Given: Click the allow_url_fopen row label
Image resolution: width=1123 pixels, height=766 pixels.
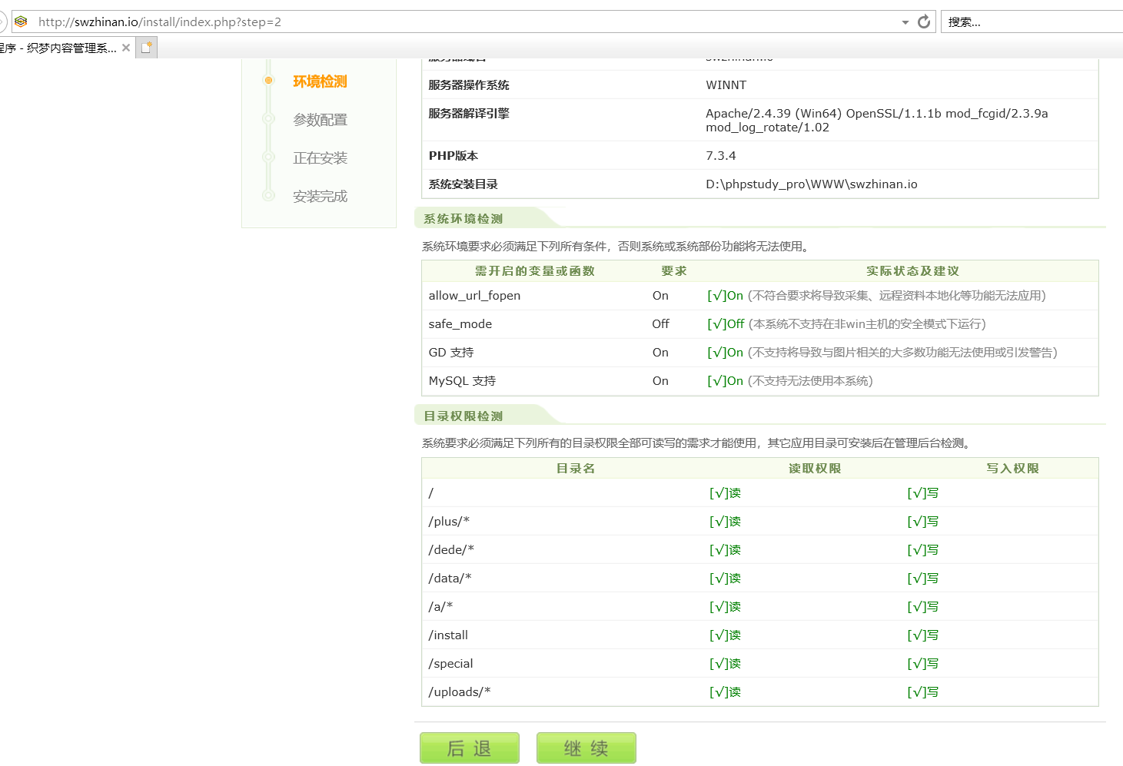Looking at the screenshot, I should coord(474,296).
